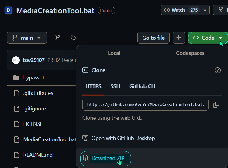The width and height of the screenshot is (228, 168).
Task: Click the .gitignore file icon
Action: coord(16,109)
